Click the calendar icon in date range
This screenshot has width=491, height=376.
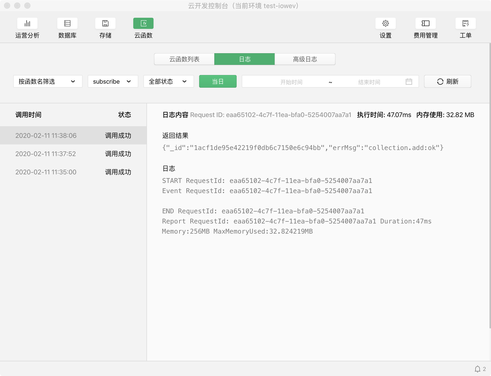coord(409,82)
